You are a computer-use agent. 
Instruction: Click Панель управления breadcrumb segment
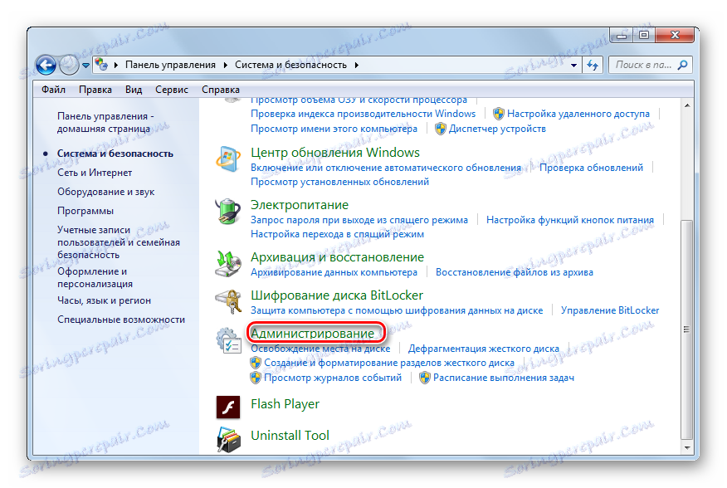(170, 65)
